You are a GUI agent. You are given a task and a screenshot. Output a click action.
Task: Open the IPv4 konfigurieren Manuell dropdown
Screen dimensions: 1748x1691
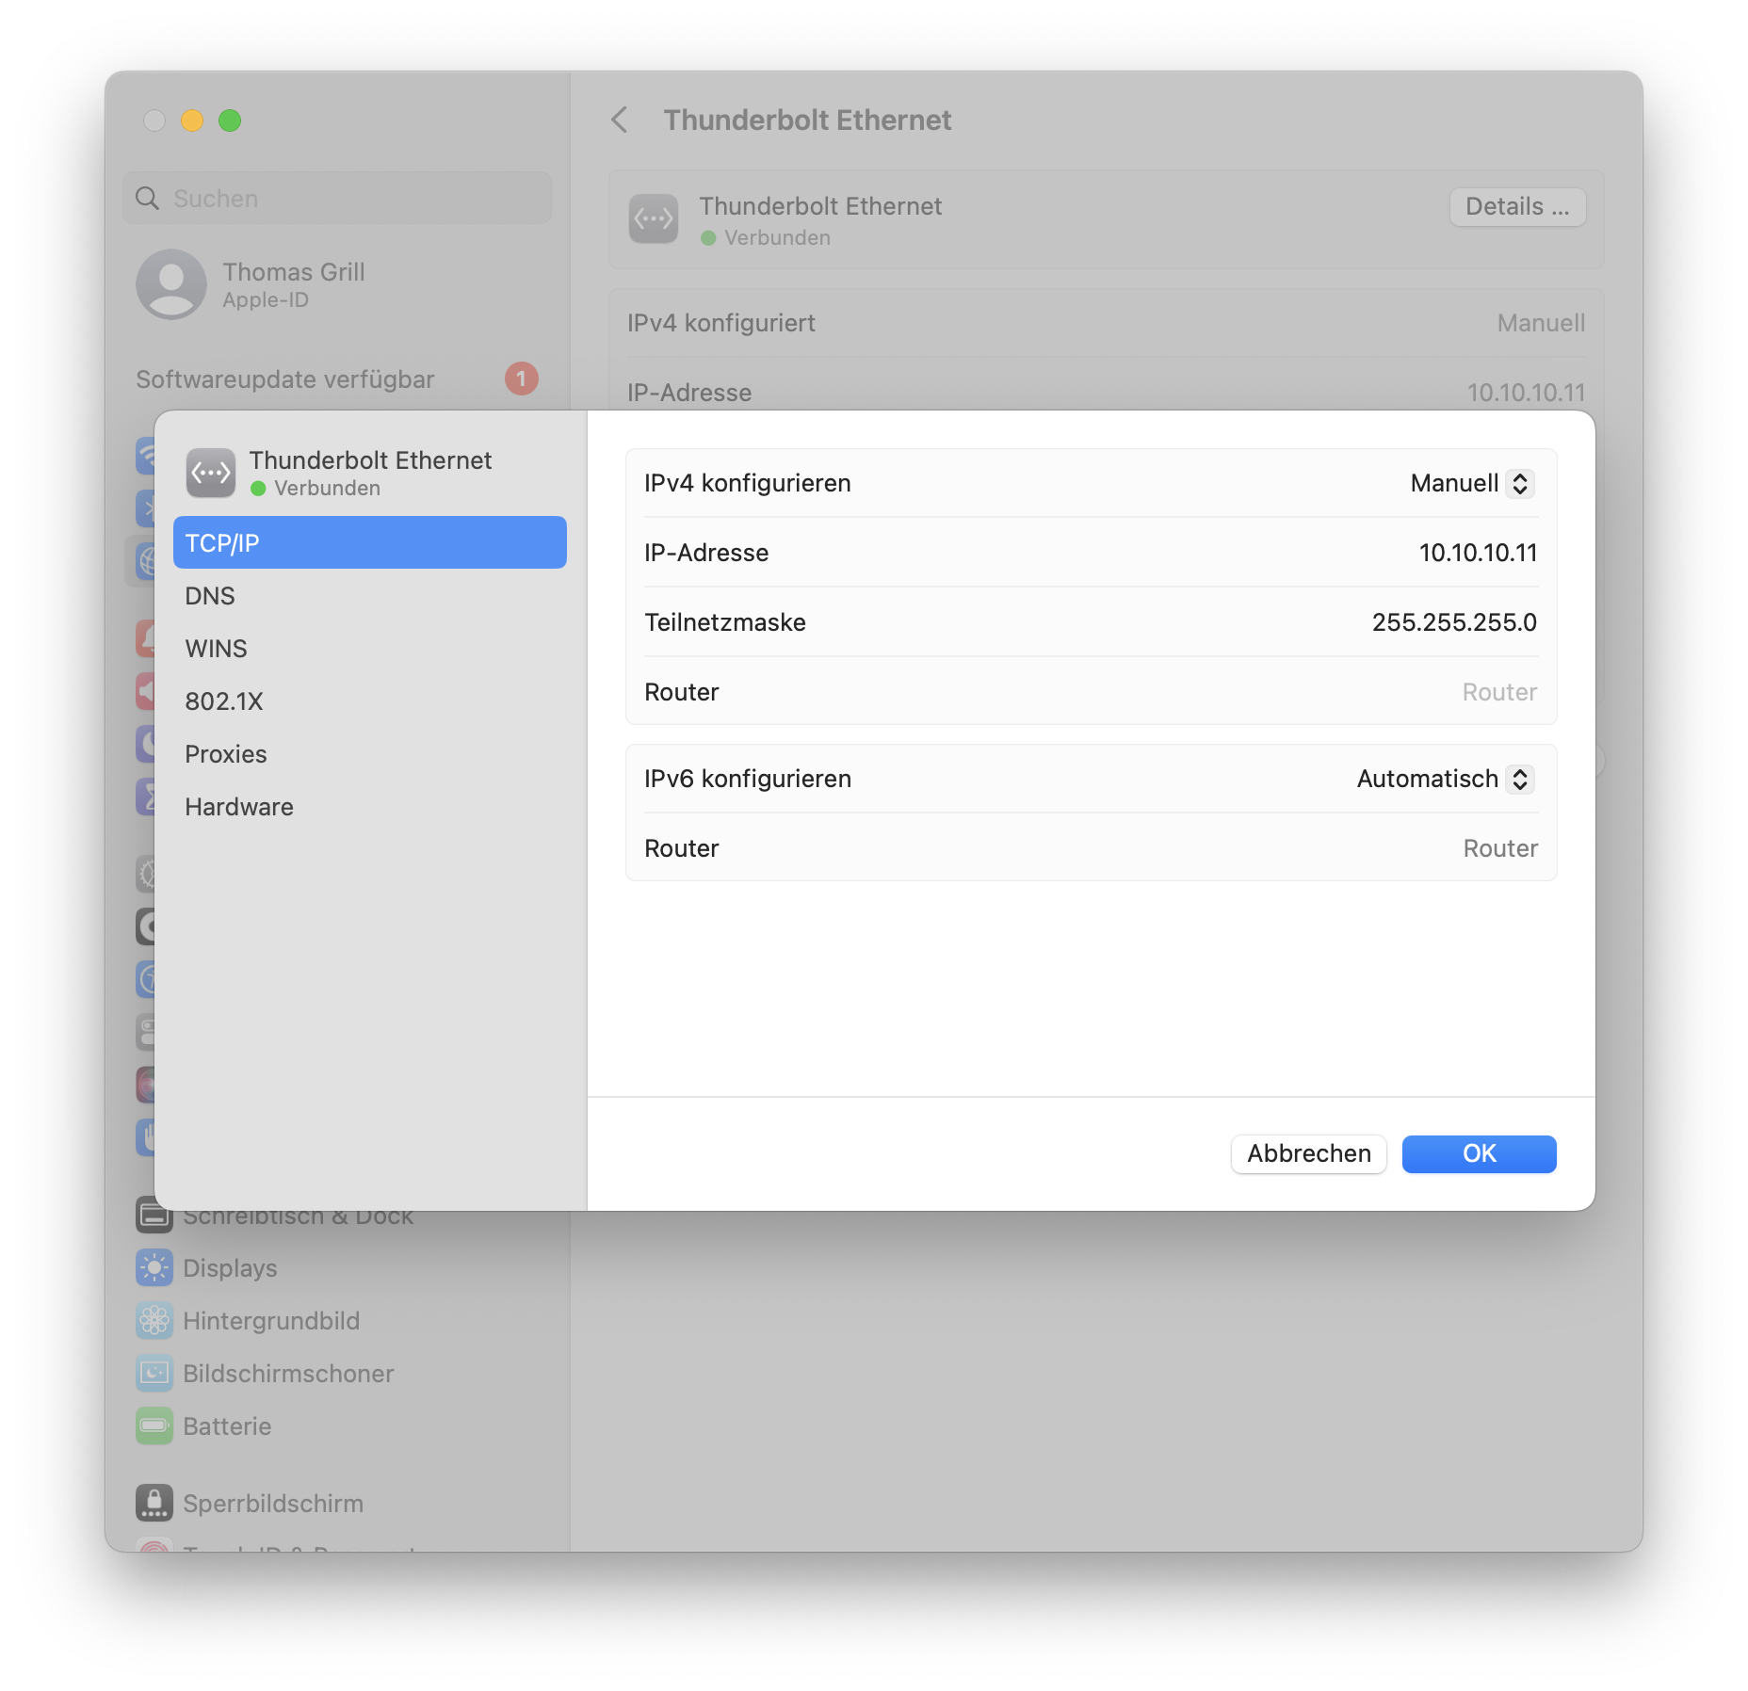(x=1471, y=483)
